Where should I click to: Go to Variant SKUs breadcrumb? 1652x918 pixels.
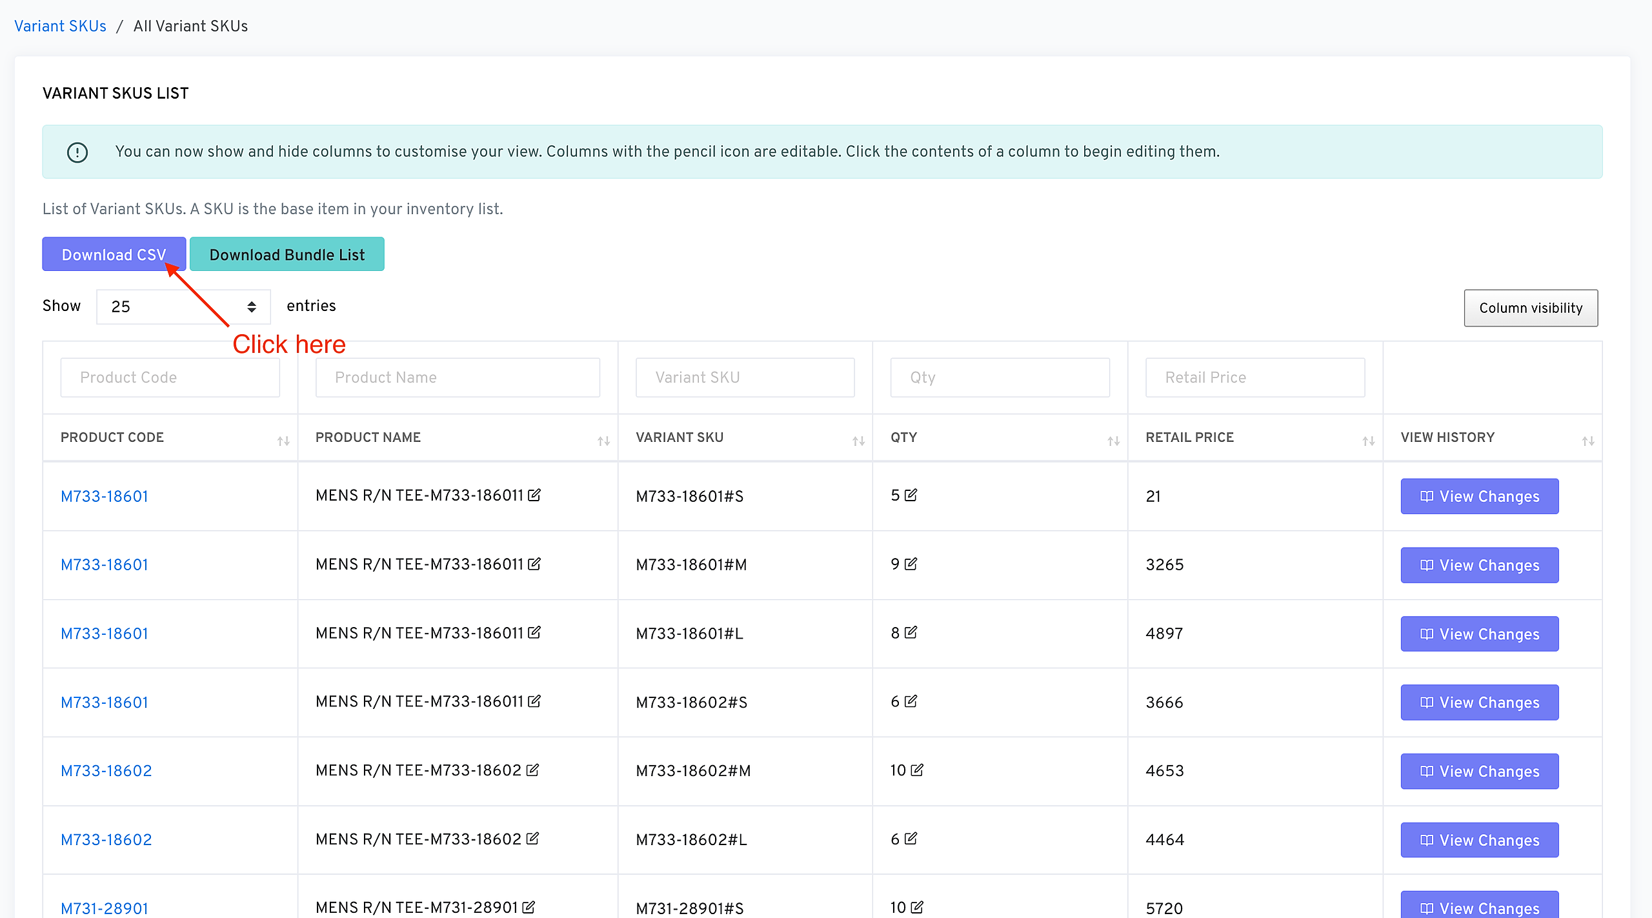[x=60, y=26]
